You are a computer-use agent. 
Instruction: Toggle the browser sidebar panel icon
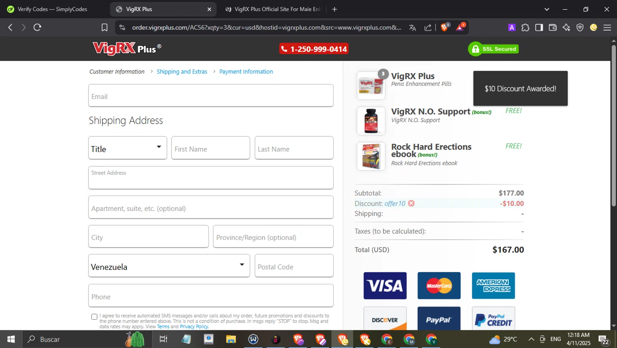[x=539, y=28]
